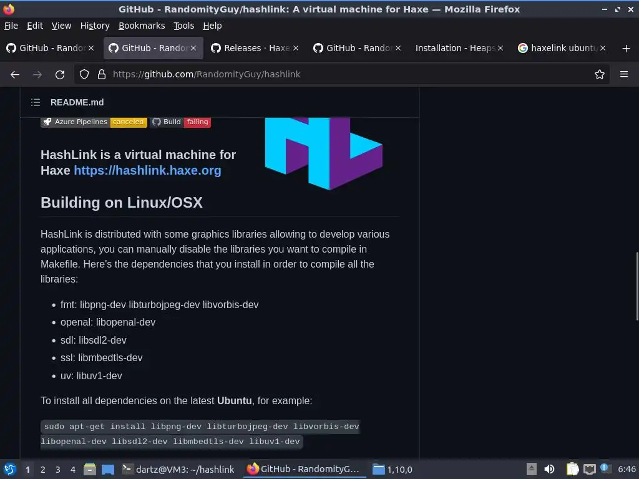The height and width of the screenshot is (479, 639).
Task: Switch to dartz@VM3 terminal window
Action: pyautogui.click(x=178, y=469)
